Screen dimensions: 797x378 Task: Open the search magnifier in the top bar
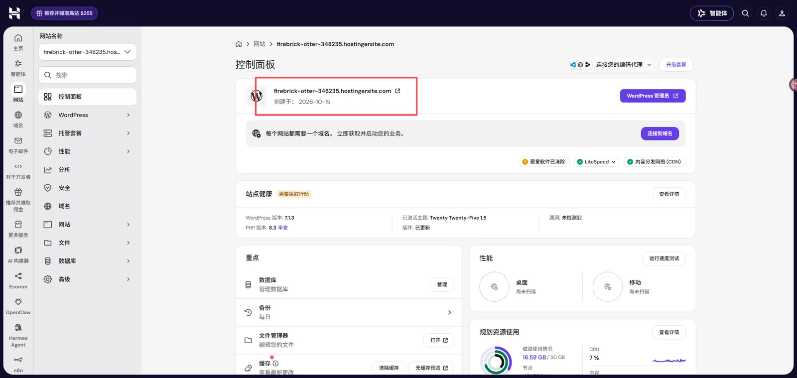point(745,13)
